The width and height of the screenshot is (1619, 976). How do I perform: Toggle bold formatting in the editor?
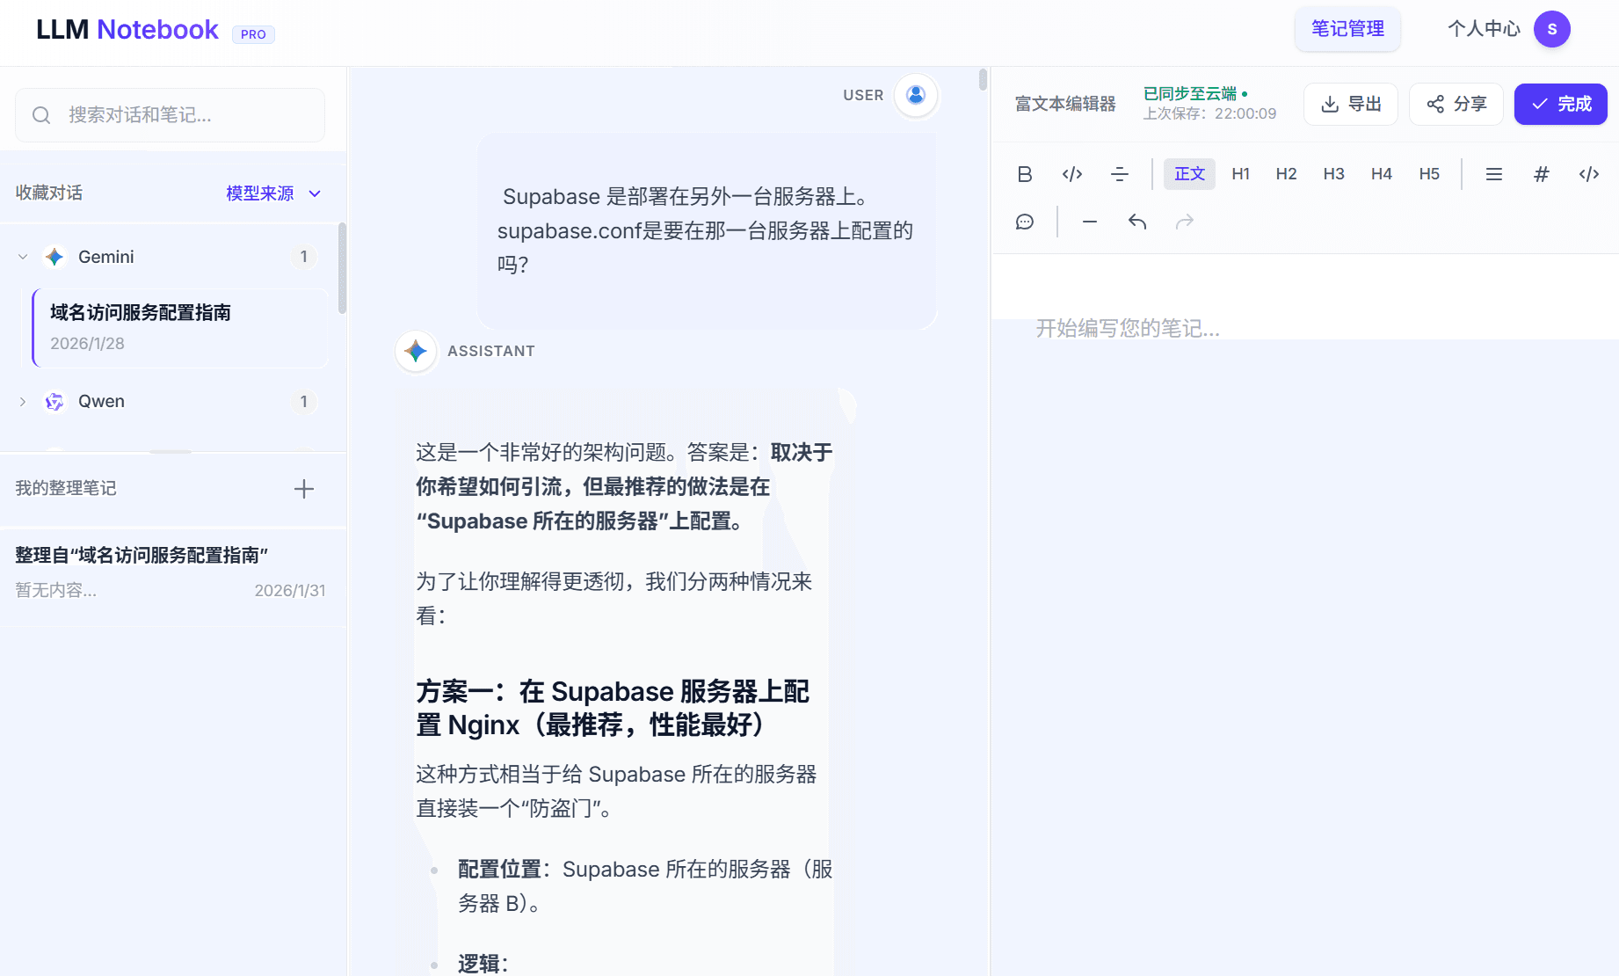tap(1025, 173)
